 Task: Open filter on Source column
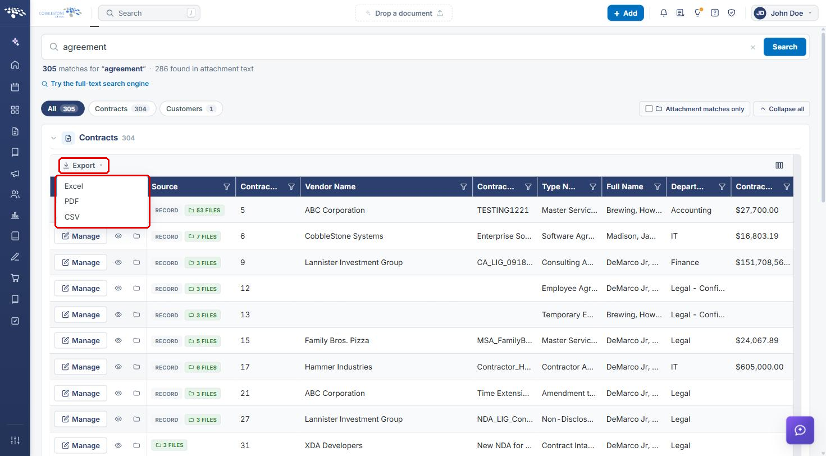click(x=227, y=187)
